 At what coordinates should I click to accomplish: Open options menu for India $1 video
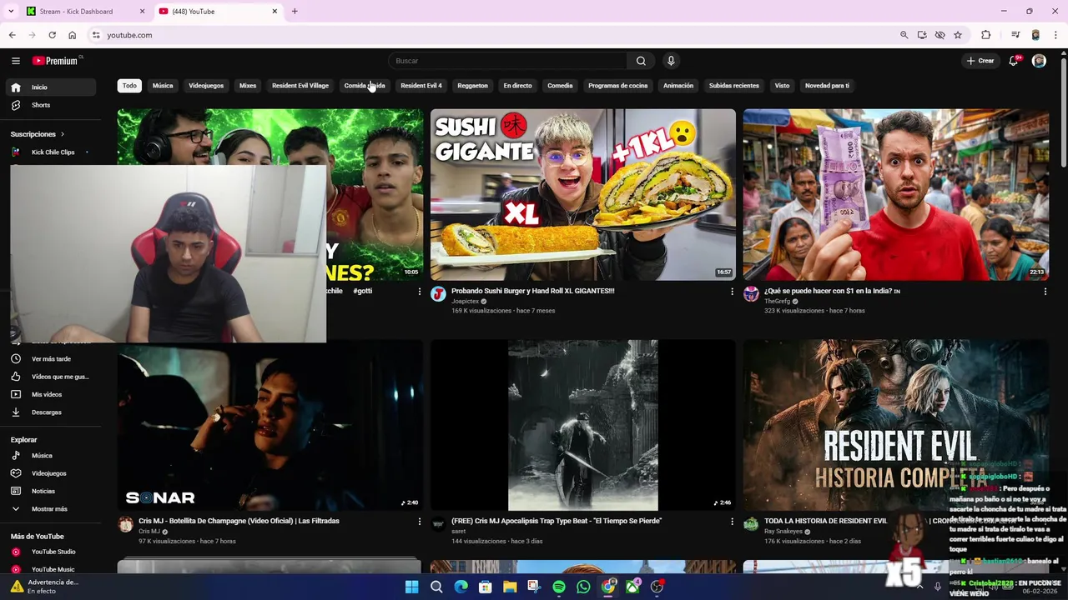[x=1045, y=292]
